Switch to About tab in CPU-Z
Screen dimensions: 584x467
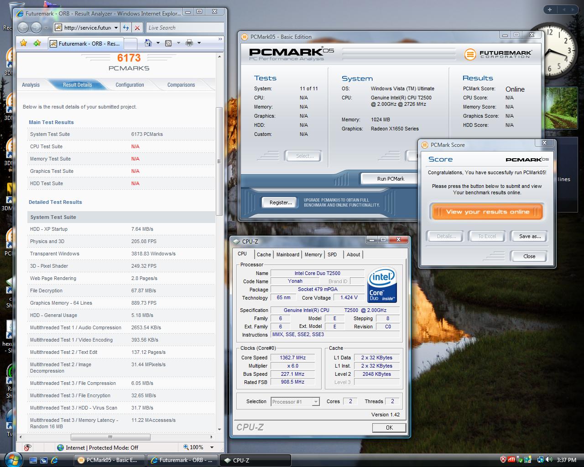pyautogui.click(x=353, y=254)
